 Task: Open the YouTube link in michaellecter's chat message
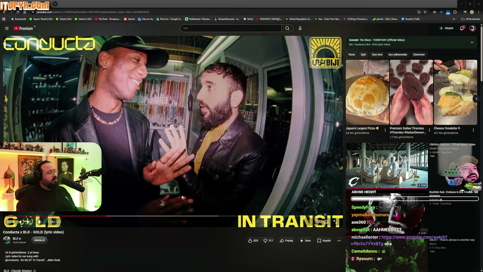(400, 240)
